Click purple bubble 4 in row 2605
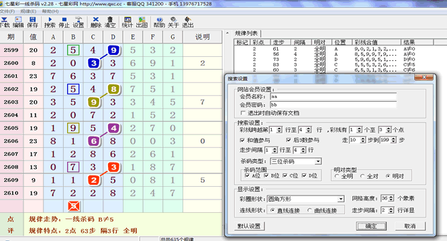Screen dimensions: 447x241 pyautogui.click(x=113, y=128)
